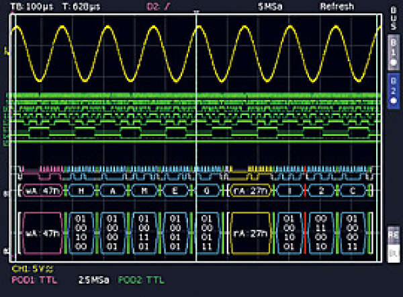Select the decoded 2 byte block
Image resolution: width=403 pixels, height=297 pixels.
(x=321, y=191)
